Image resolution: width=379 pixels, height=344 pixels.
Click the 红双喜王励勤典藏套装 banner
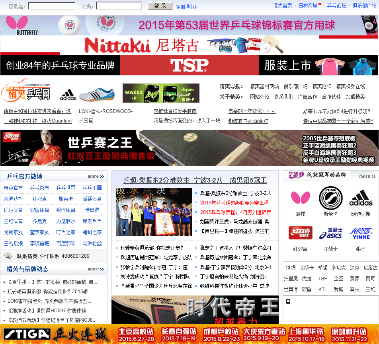click(x=189, y=148)
